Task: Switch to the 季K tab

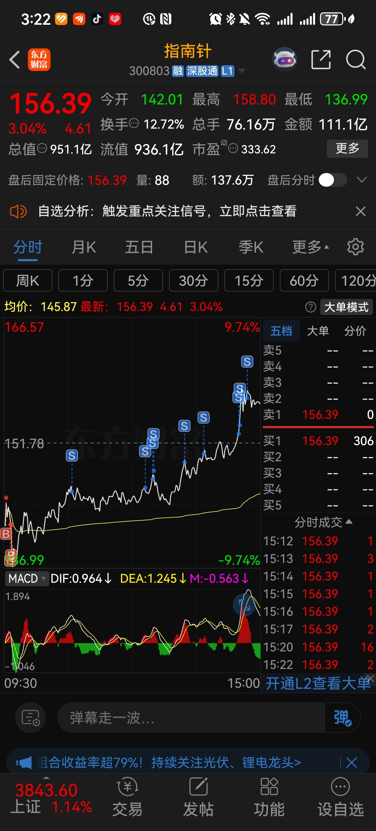Action: [251, 247]
